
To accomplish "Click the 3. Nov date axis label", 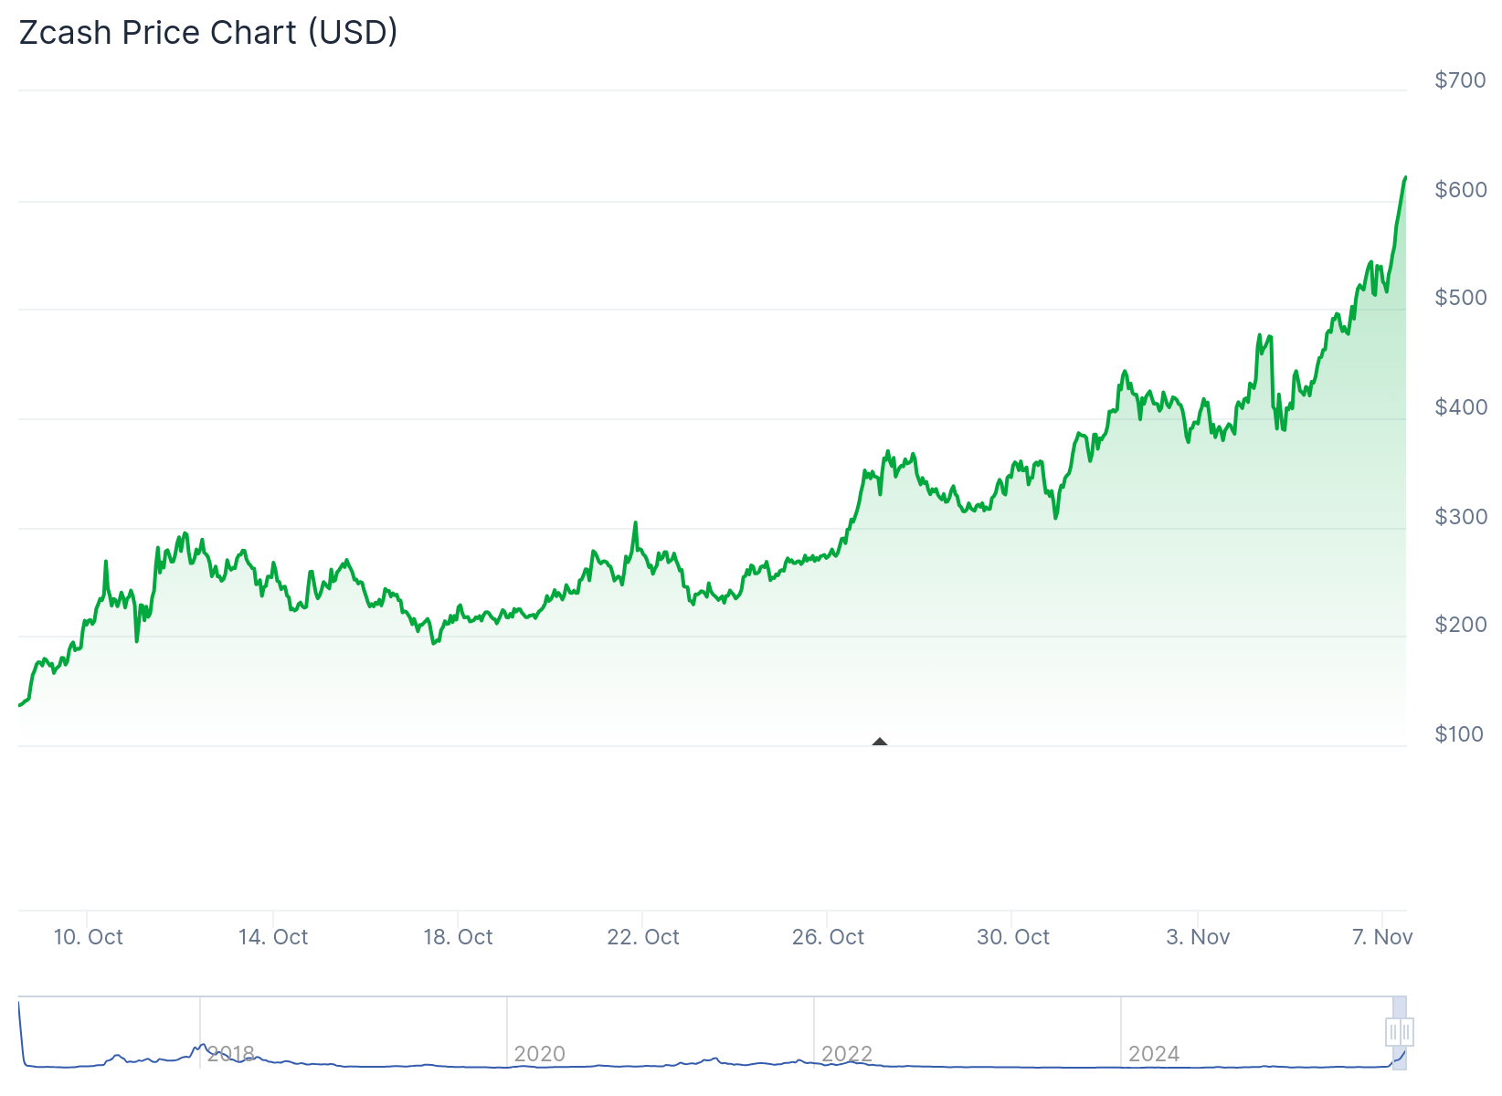I will [1198, 937].
